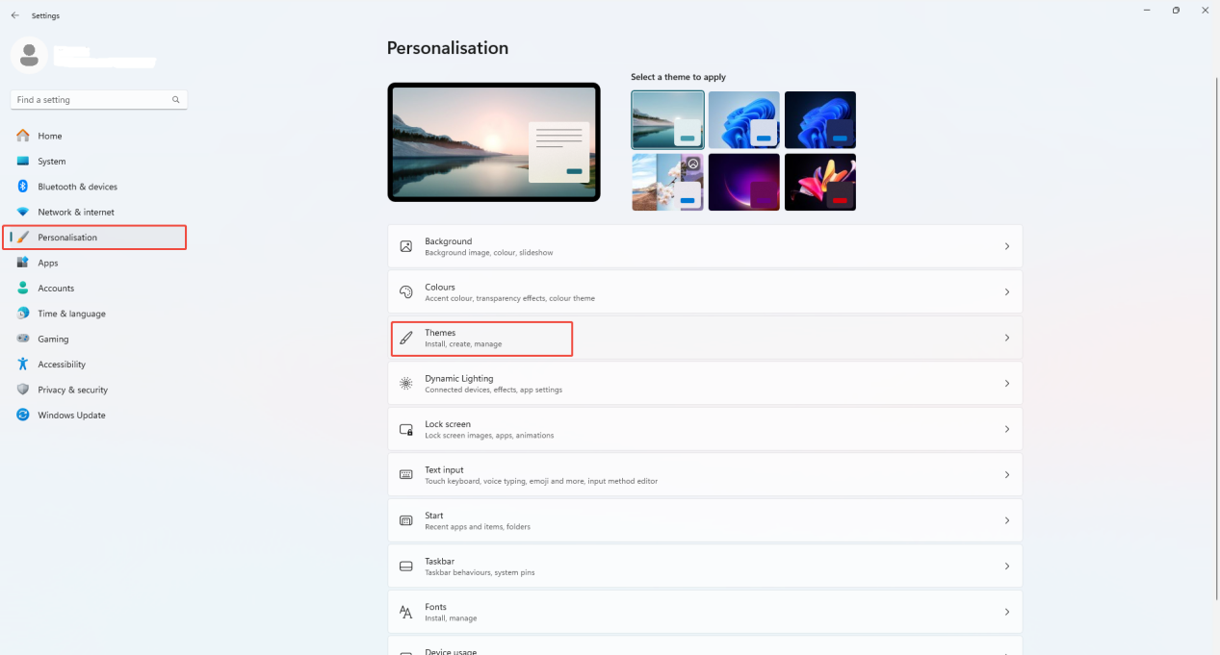Select the colourful flower dark theme
The image size is (1220, 655).
pyautogui.click(x=819, y=182)
